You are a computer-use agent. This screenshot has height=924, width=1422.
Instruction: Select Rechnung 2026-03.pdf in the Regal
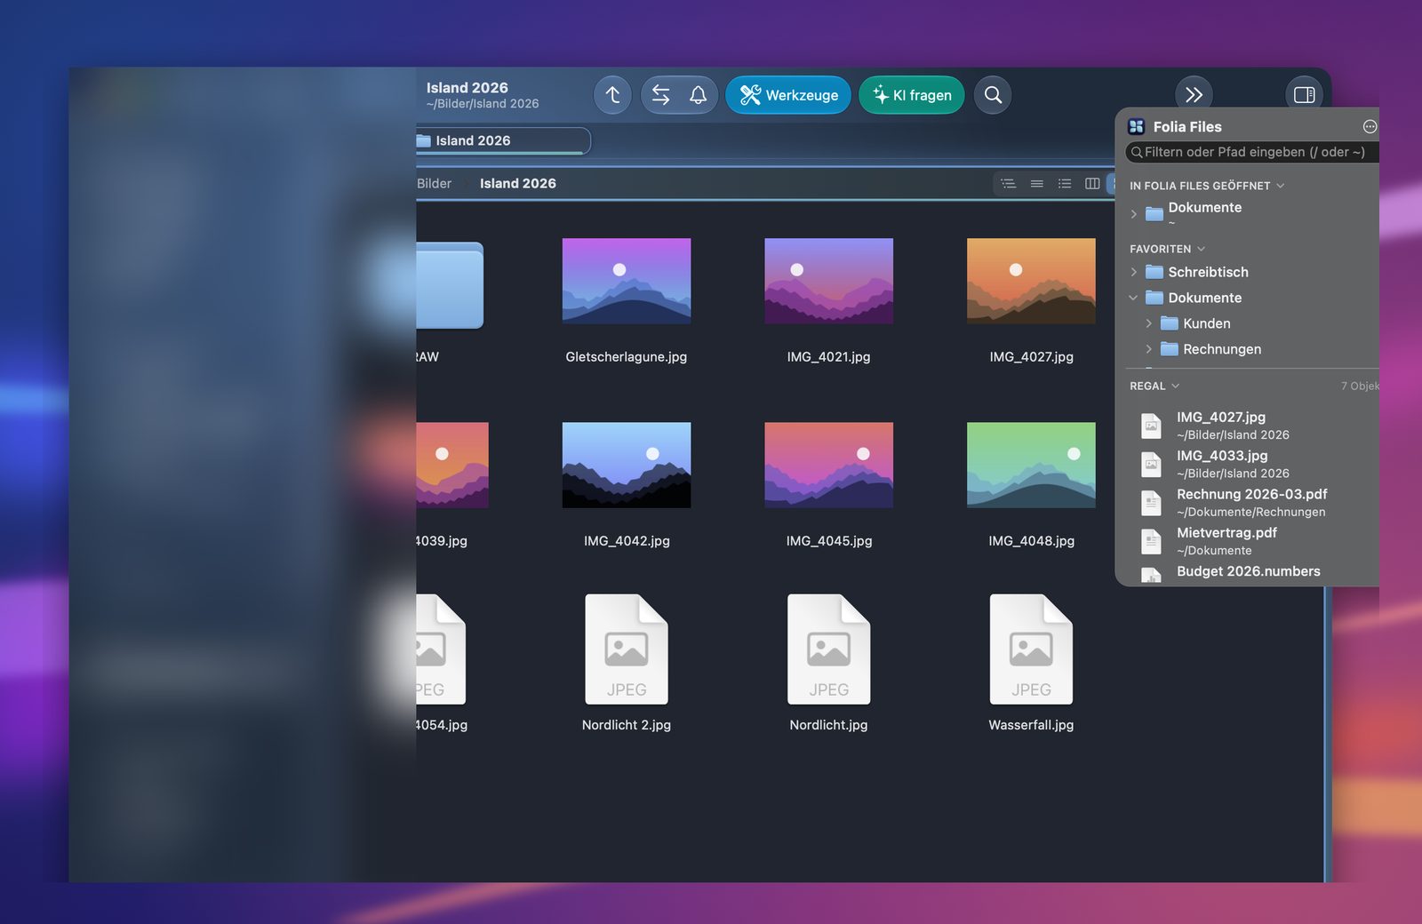[x=1253, y=503]
